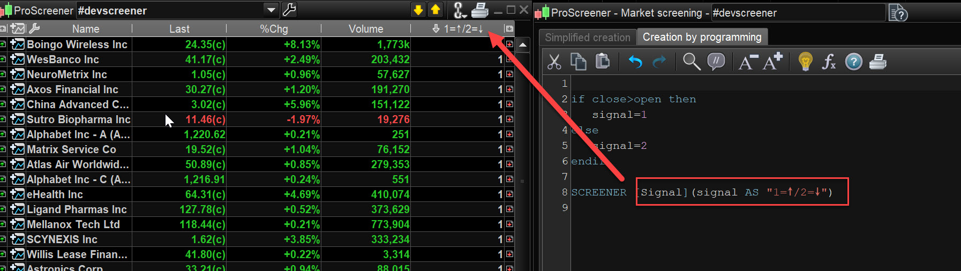Screen dimensions: 961x271
Task: Switch to the Simplified creation tab
Action: 588,37
